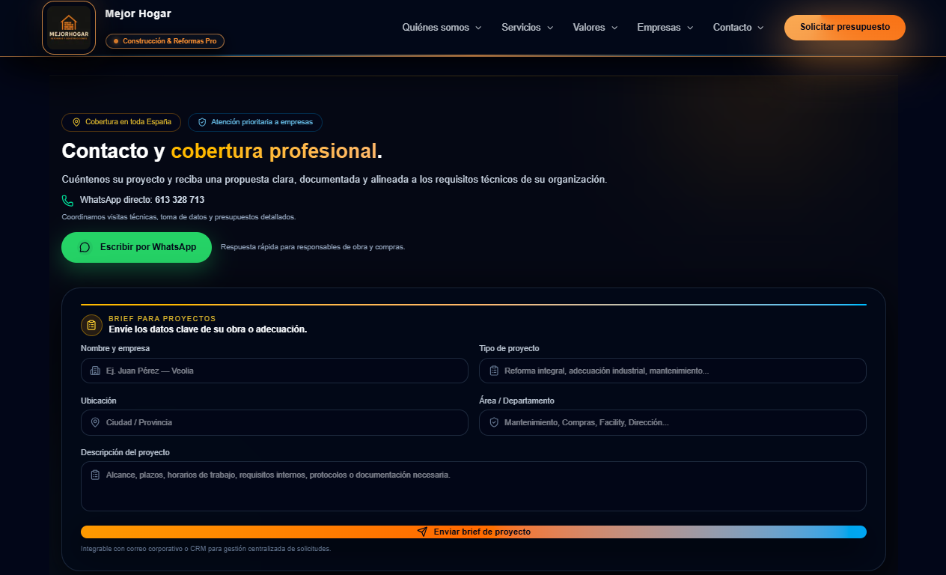Click the shield icon in Atención prioritaria badge

pos(202,122)
